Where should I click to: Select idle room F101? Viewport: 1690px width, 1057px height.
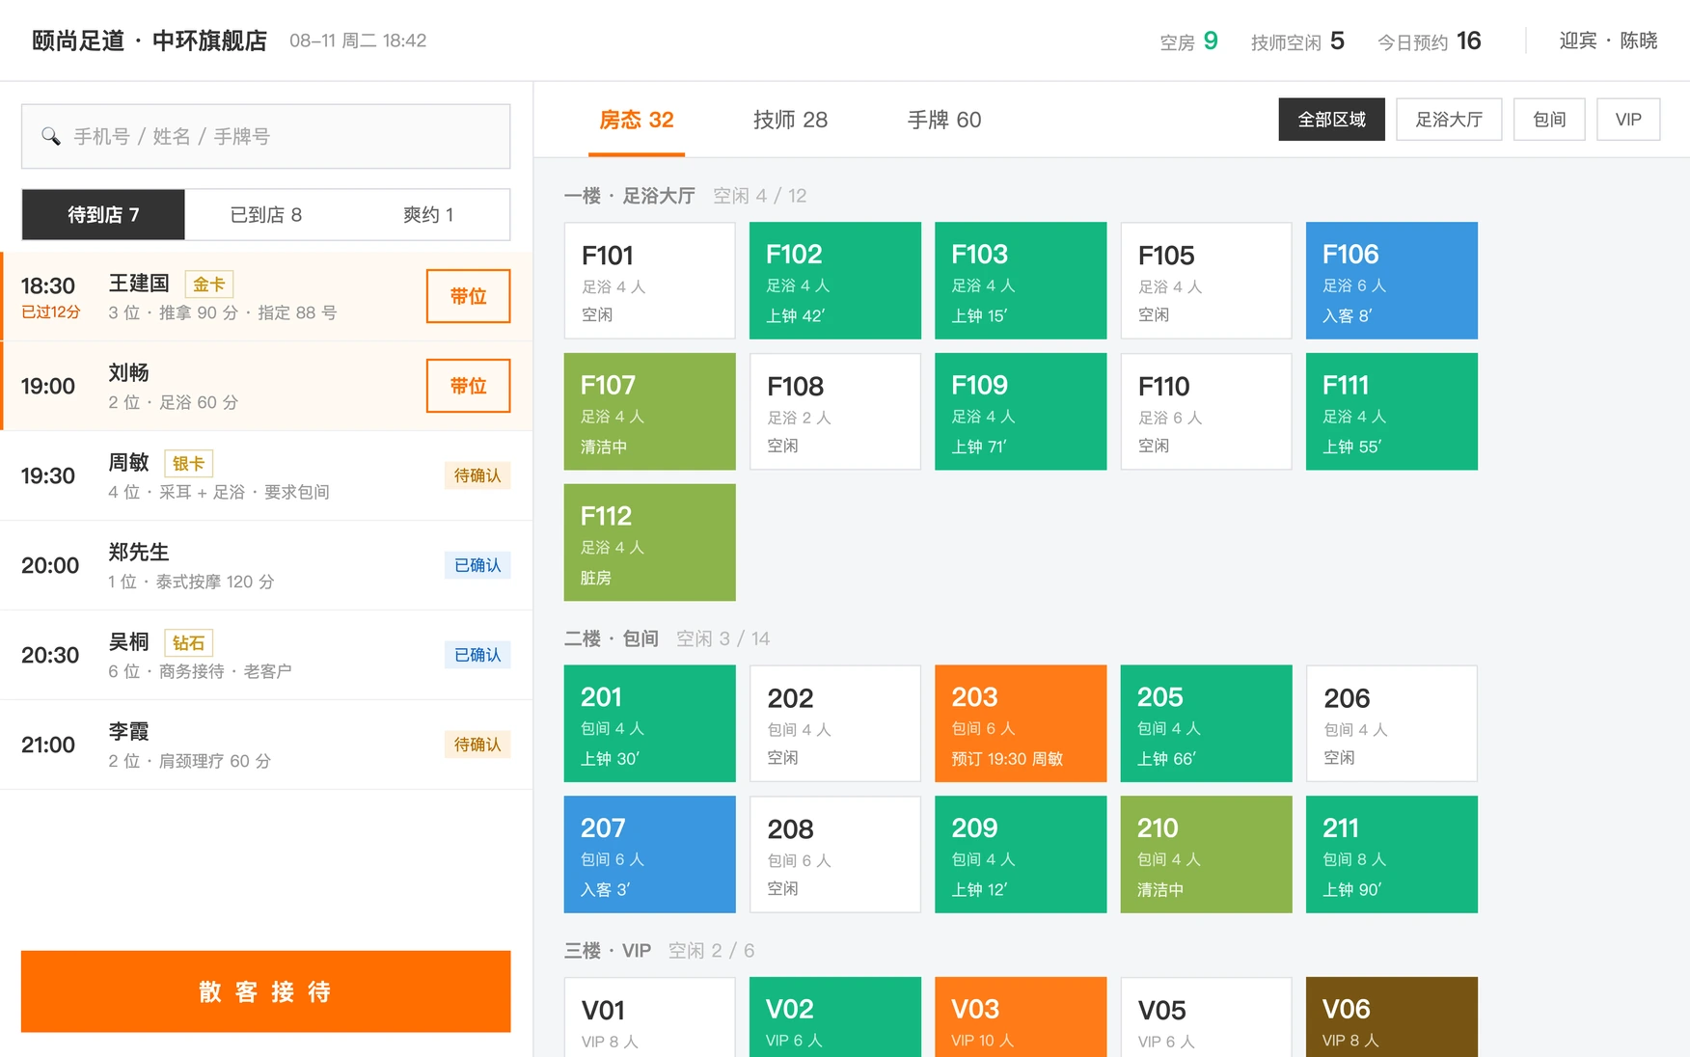[x=650, y=281]
